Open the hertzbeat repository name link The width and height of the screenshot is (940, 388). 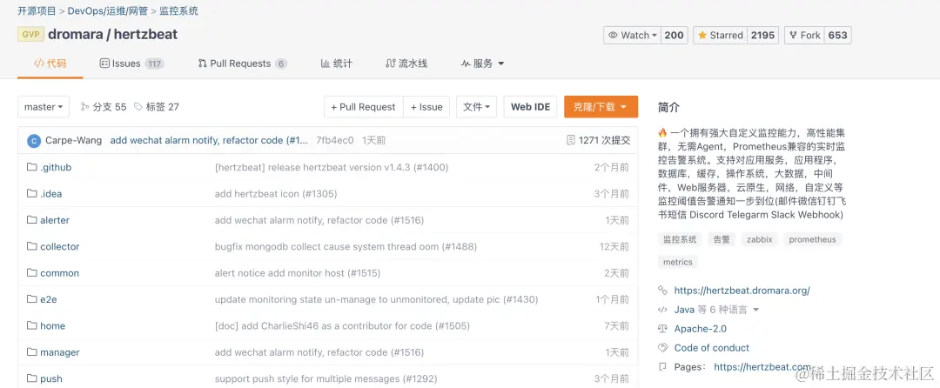tap(145, 35)
